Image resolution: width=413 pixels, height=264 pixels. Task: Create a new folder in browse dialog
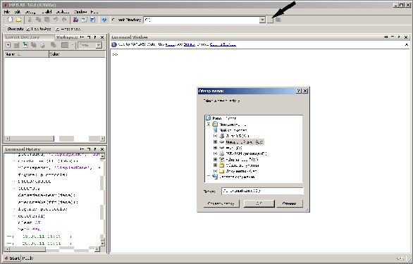point(221,203)
